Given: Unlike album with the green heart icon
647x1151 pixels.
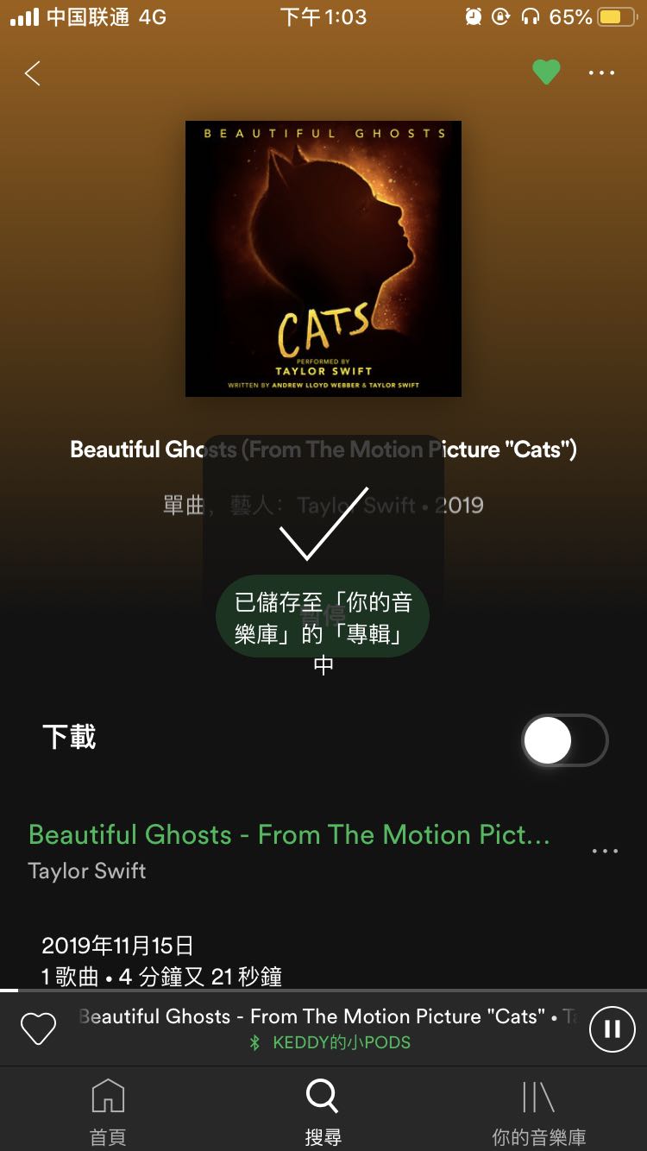Looking at the screenshot, I should pos(546,72).
